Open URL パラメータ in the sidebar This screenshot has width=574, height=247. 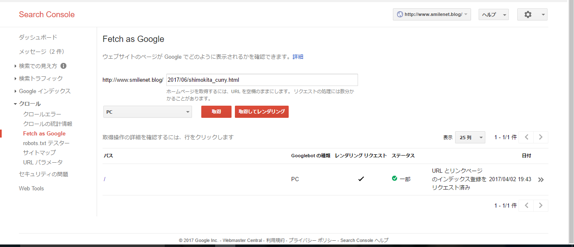point(43,162)
